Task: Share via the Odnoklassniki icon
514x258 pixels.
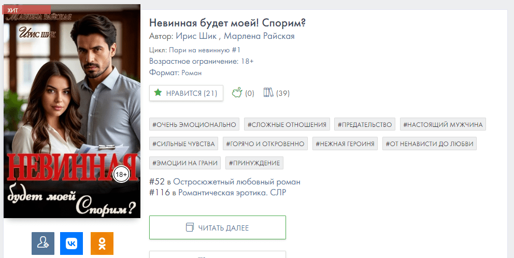Action: click(x=102, y=243)
